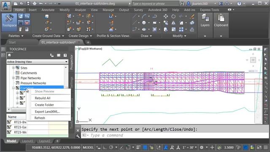Click the keyword or phrase search box
Screen dimensions: 270x152
pyautogui.click(x=155, y=3)
